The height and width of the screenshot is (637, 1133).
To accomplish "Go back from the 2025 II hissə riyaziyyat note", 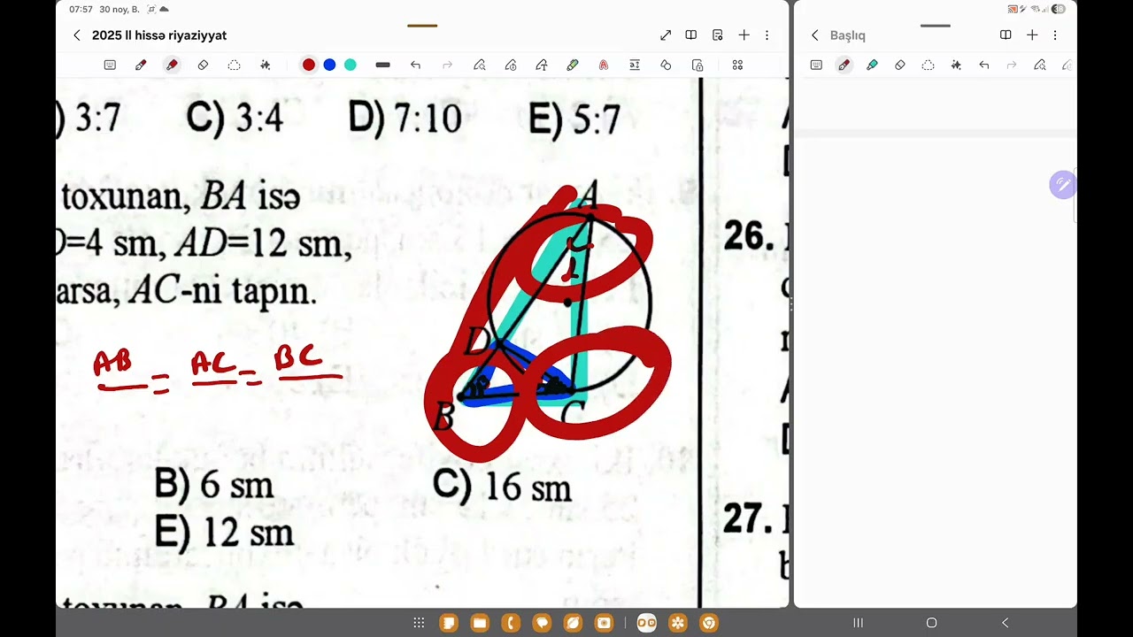I will point(77,35).
